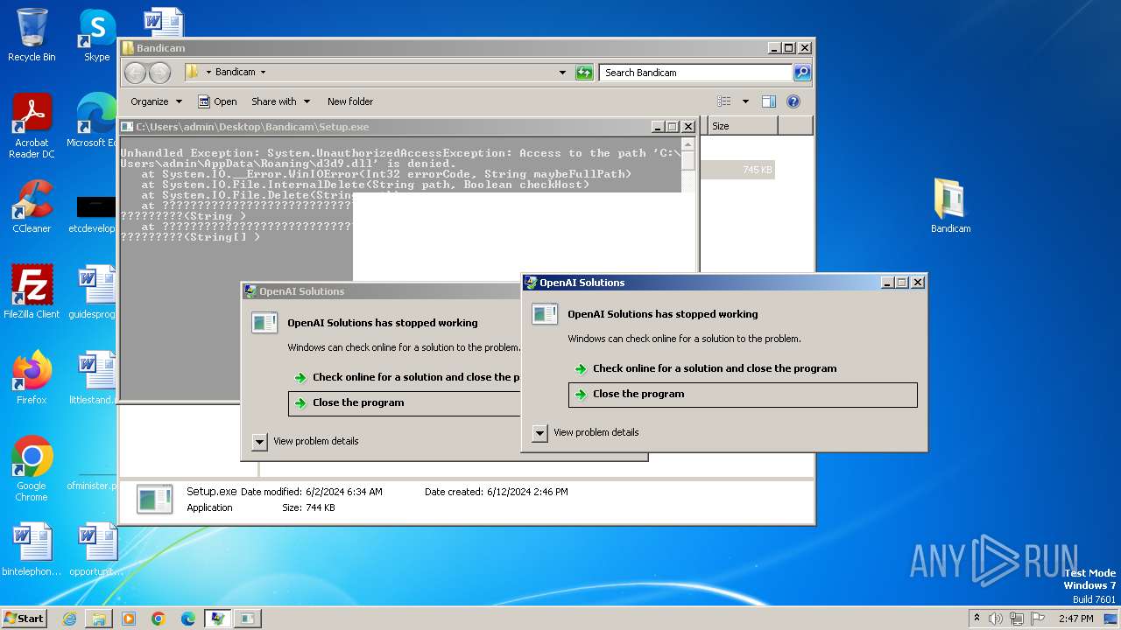Launch Windows Media Player from taskbar
This screenshot has width=1121, height=630.
click(129, 619)
